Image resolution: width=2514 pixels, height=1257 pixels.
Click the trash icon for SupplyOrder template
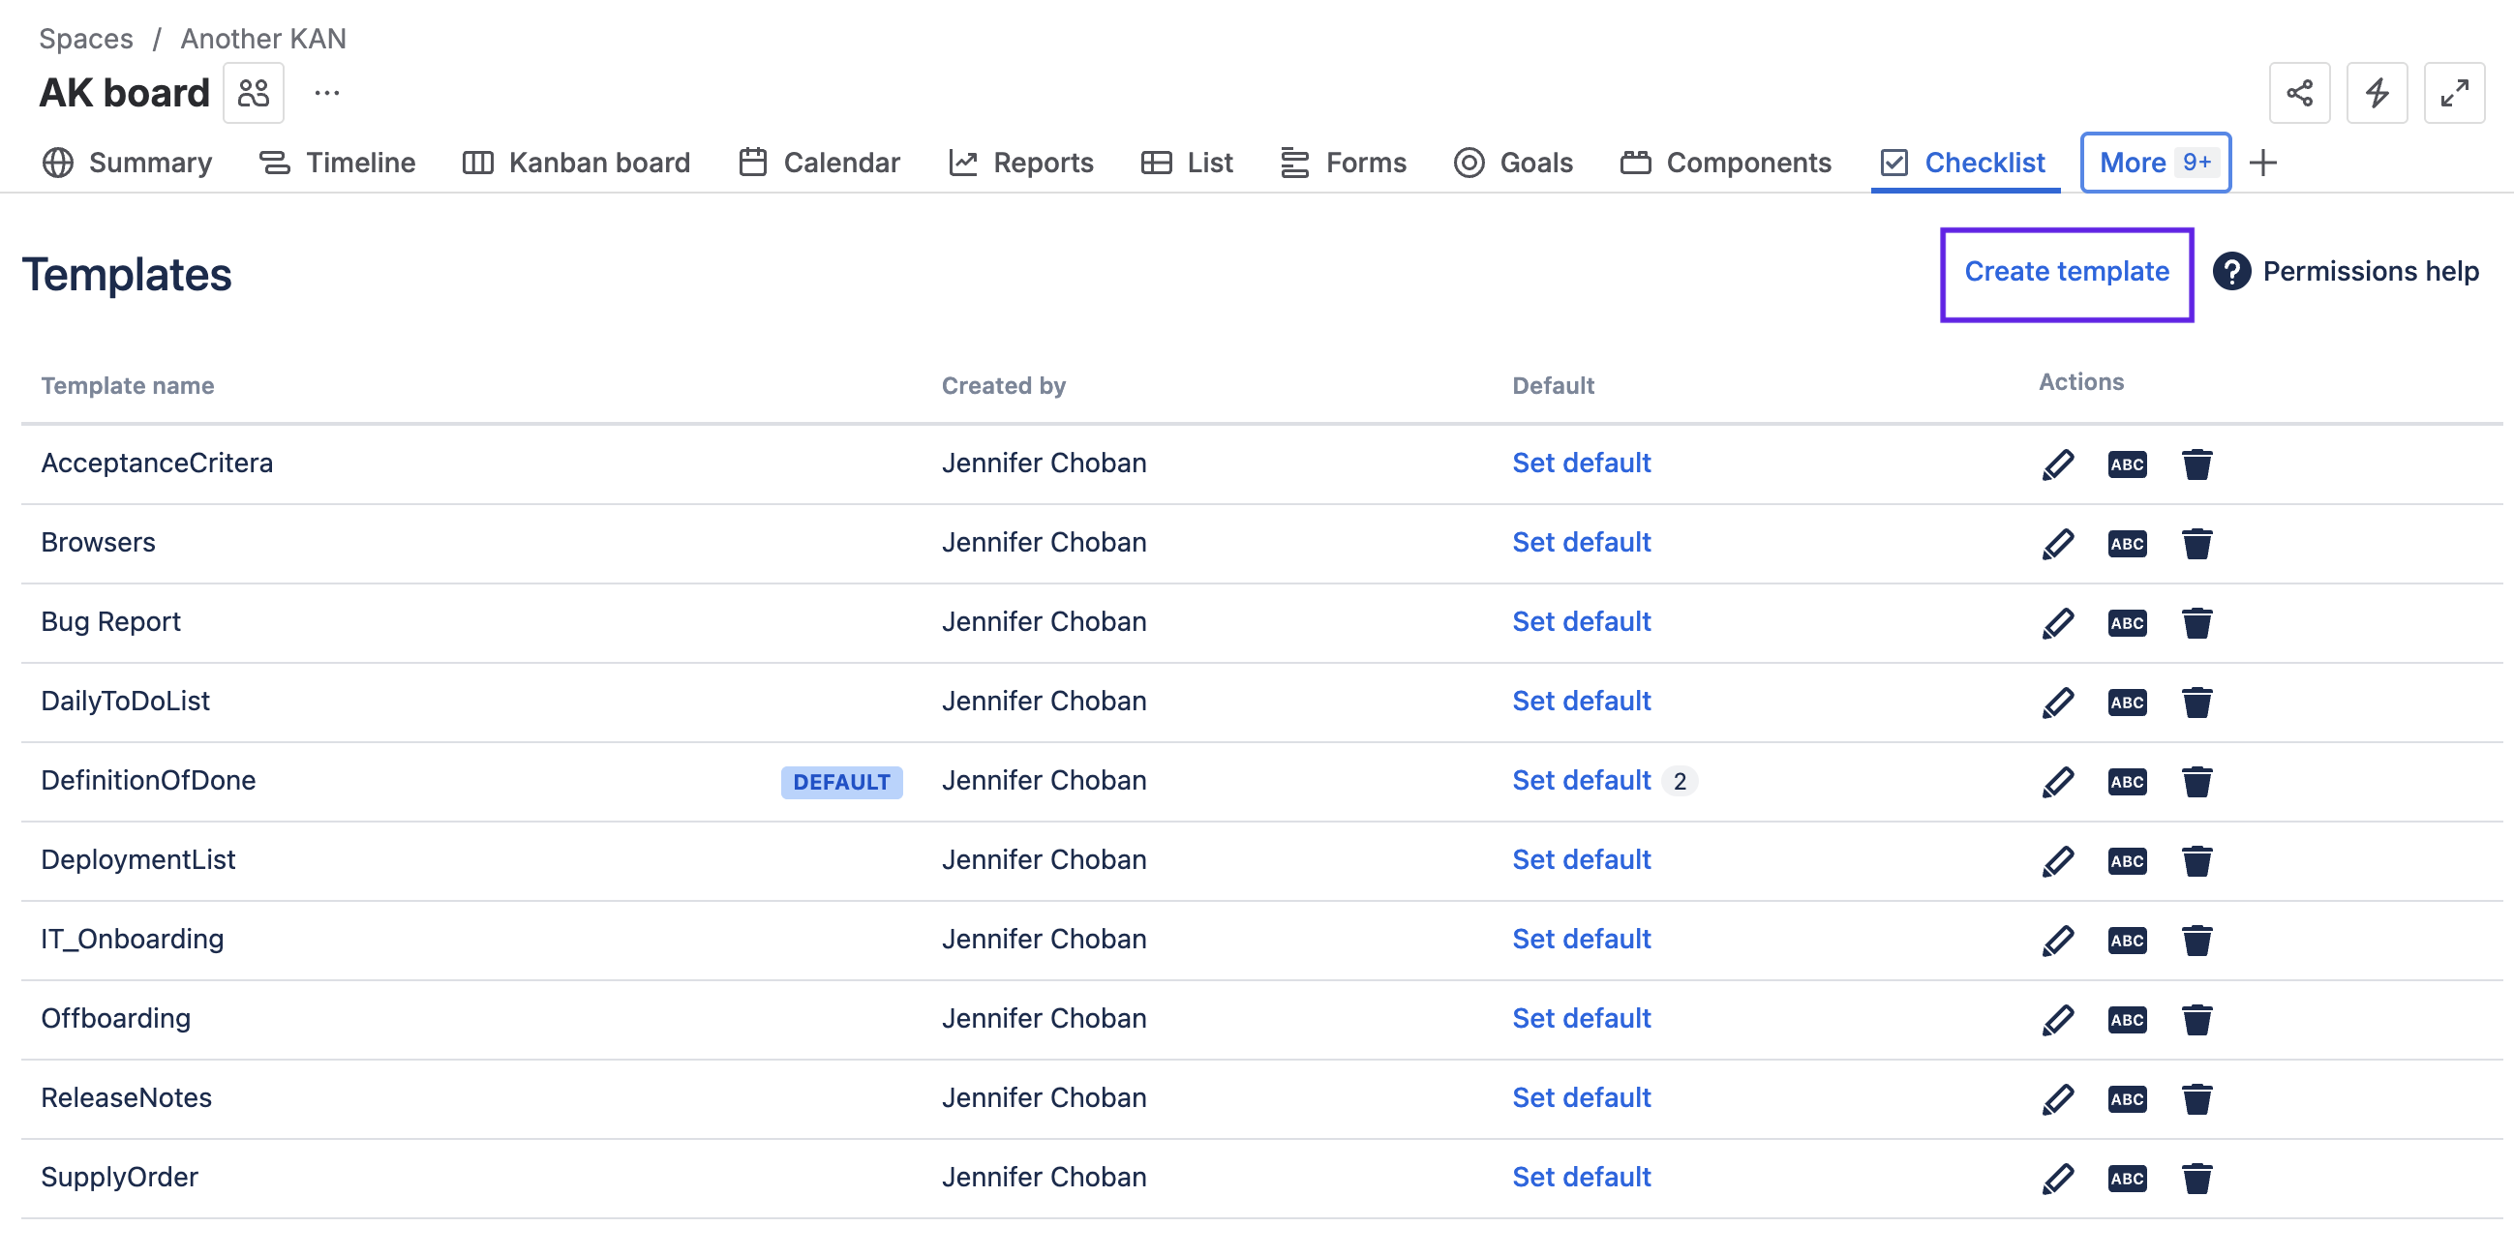click(x=2196, y=1178)
